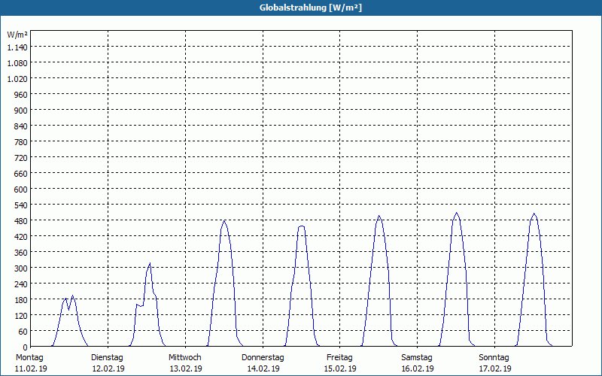Screen dimensions: 602x376
Task: Click the 960 y-axis label
Action: point(21,95)
